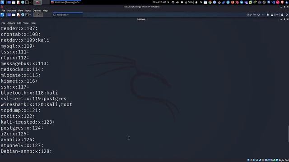Click terminal vertical scrollbar thumb
The width and height of the screenshot is (289, 162).
click(x=288, y=134)
